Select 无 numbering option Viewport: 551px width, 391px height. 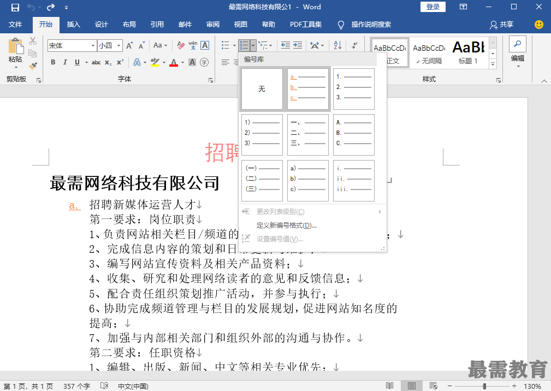click(262, 89)
